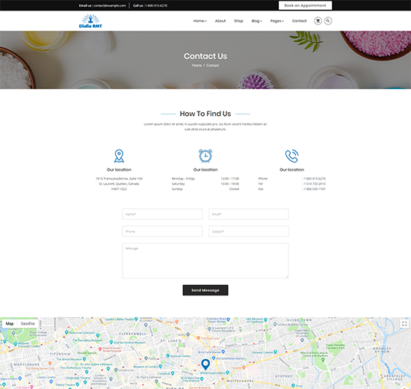This screenshot has height=389, width=411.
Task: Click the 'Saturday' hours row label
Action: pos(179,184)
